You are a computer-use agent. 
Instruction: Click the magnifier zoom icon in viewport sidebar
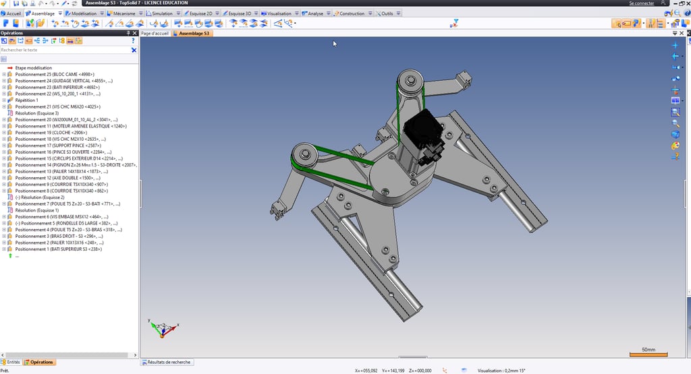(x=675, y=123)
